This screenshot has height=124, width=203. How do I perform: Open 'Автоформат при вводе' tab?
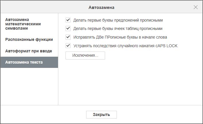point(29,51)
